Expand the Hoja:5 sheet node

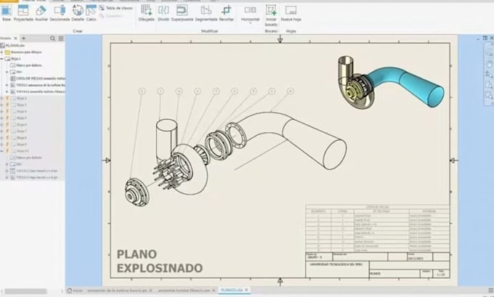[2, 118]
